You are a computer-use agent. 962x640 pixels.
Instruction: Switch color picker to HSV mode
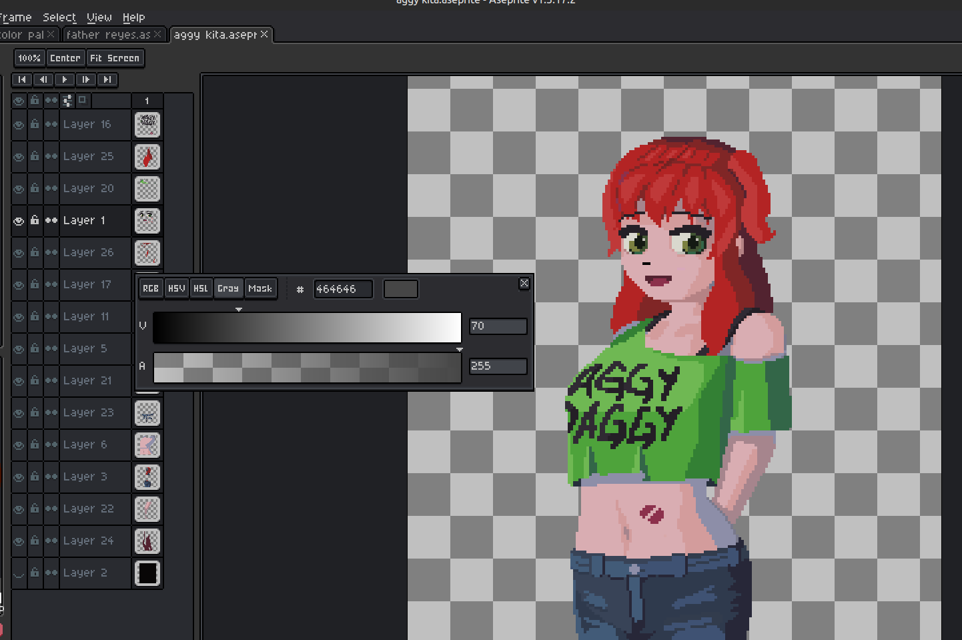(x=176, y=288)
